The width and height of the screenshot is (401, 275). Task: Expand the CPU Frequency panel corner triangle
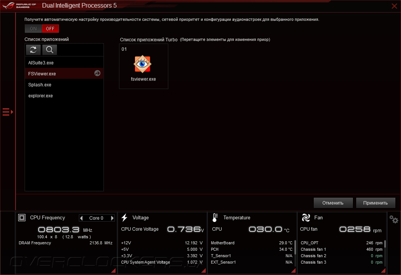pos(114,271)
